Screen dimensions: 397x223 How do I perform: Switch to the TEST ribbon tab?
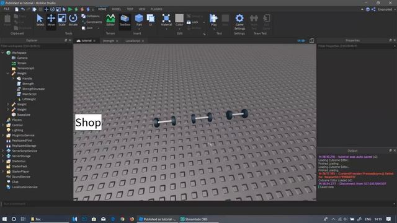click(130, 9)
